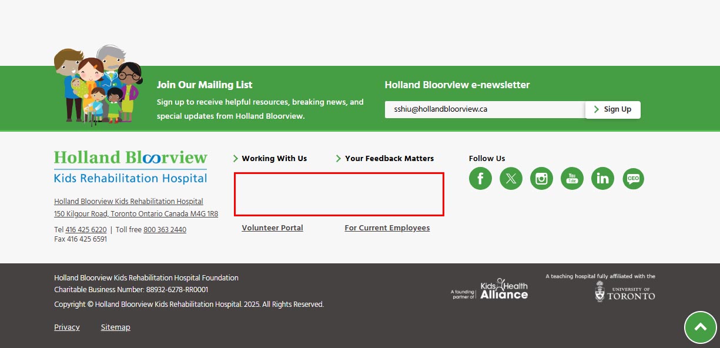The image size is (720, 348).
Task: Click the toll free 800 363 2440 number
Action: click(165, 230)
